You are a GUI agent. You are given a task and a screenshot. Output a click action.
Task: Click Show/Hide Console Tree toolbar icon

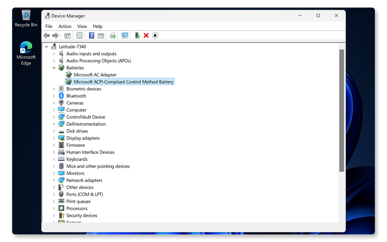67,36
